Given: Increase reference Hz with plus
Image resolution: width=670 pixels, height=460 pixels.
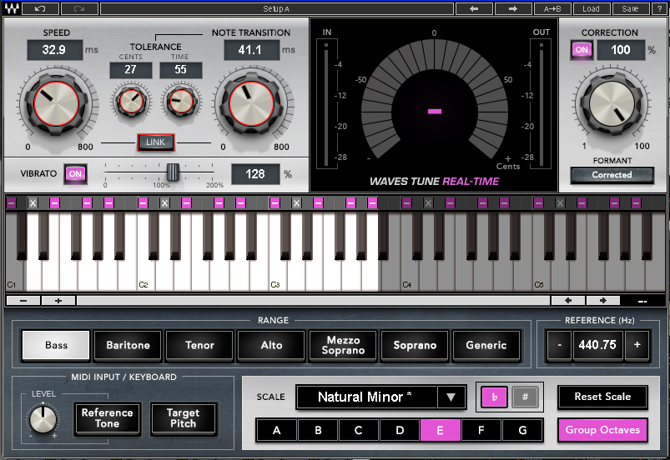Looking at the screenshot, I should click(637, 345).
